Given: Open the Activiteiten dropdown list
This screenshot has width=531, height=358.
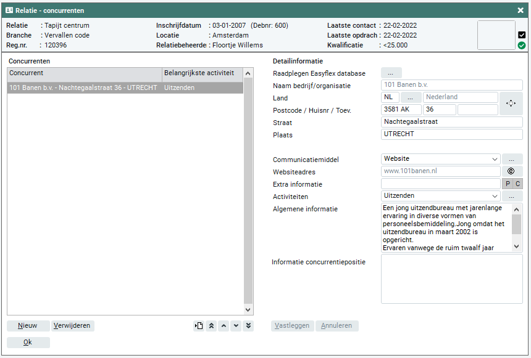Looking at the screenshot, I should point(495,196).
